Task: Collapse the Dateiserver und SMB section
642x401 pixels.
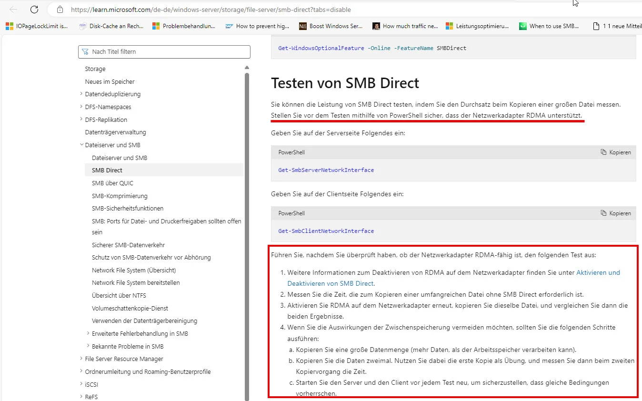Action: (x=81, y=145)
